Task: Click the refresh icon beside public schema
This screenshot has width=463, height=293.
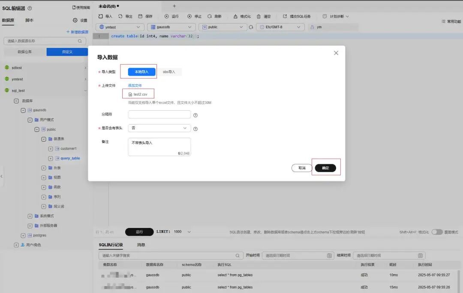Action: [x=251, y=27]
